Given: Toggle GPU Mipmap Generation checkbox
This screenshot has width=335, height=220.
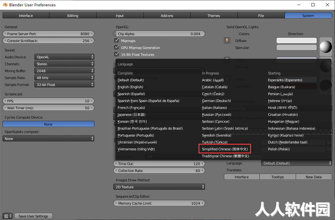Looking at the screenshot, I should [117, 47].
